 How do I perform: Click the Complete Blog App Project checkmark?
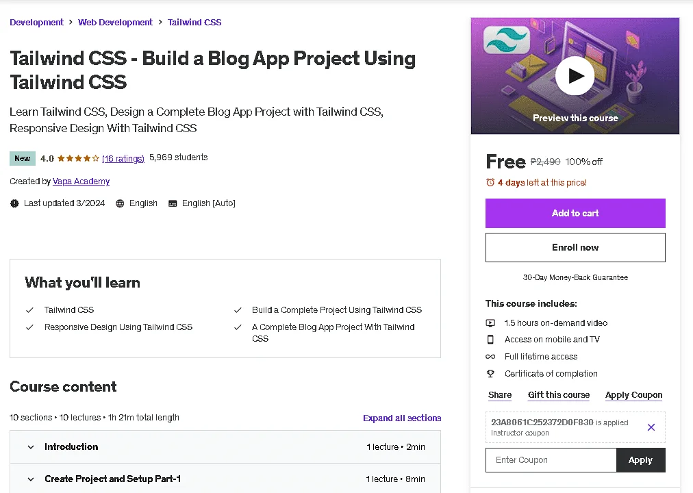pos(238,327)
